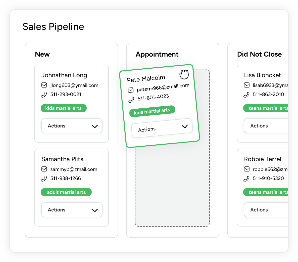Click the phone icon beside 511-601-4023
The height and width of the screenshot is (262, 298).
(131, 100)
